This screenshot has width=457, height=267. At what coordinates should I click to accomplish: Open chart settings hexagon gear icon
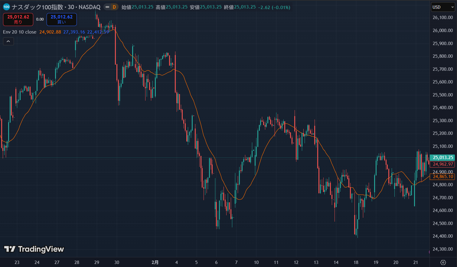click(443, 262)
